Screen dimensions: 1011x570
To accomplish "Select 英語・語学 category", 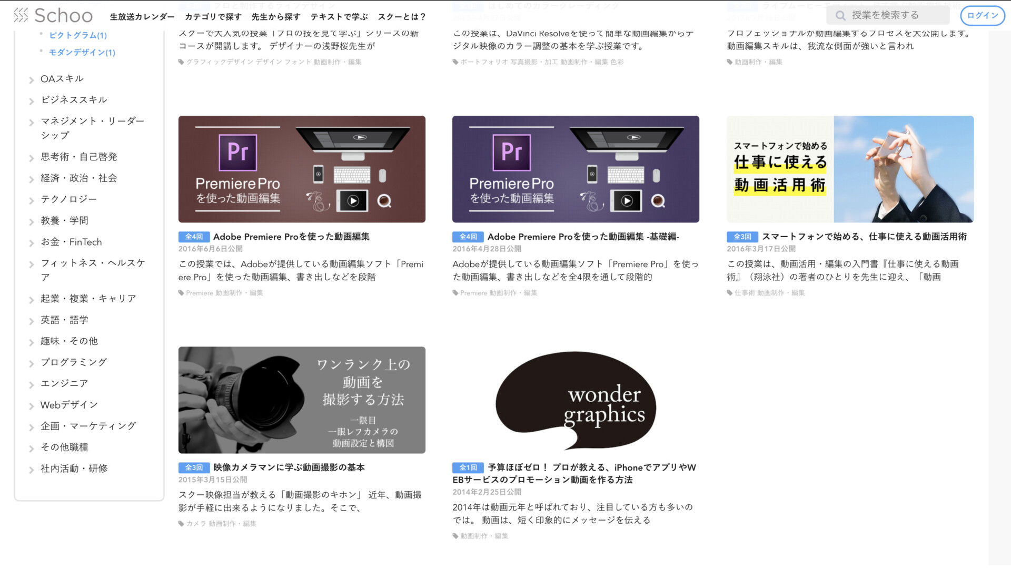I will (64, 320).
